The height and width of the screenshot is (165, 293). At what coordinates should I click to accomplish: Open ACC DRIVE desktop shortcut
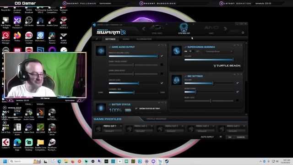coord(41,128)
